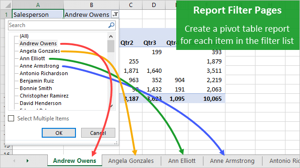The image size is (300, 168).
Task: Click cell value 199
Action: pyautogui.click(x=157, y=52)
